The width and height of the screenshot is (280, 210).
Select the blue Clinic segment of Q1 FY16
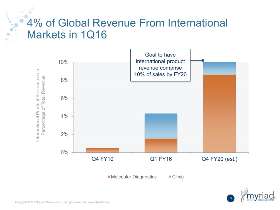tap(161, 126)
